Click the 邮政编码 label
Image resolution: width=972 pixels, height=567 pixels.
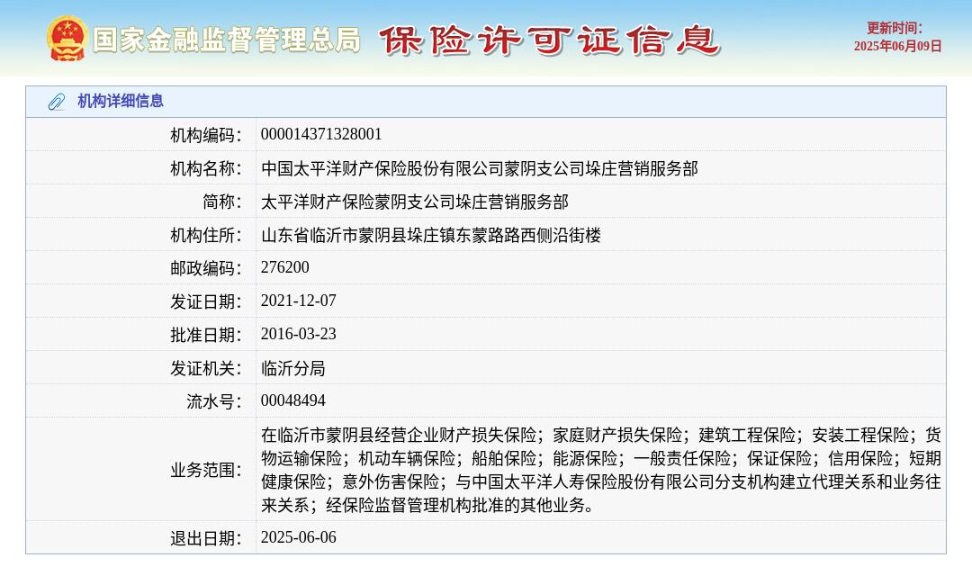[x=206, y=267]
